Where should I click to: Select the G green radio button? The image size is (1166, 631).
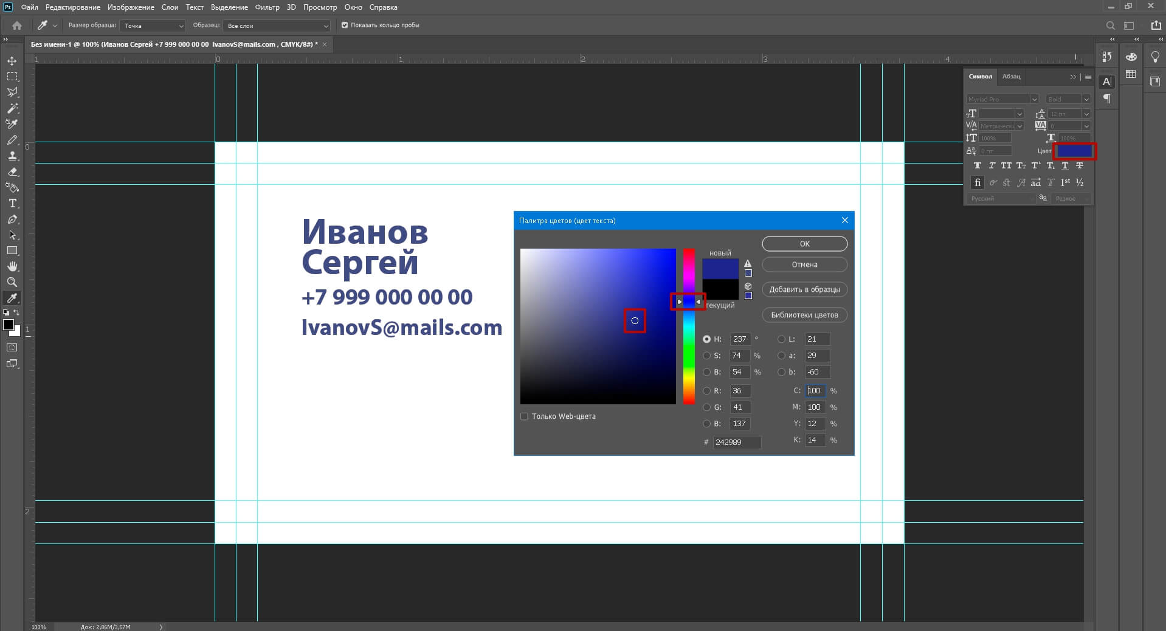[x=706, y=407]
